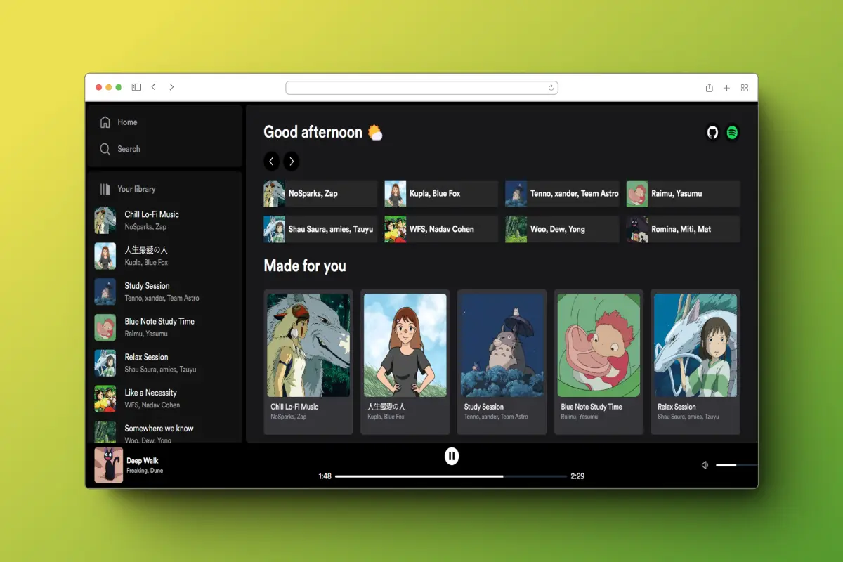Image resolution: width=843 pixels, height=562 pixels.
Task: Open Blue Note Study Time in library
Action: [x=165, y=327]
